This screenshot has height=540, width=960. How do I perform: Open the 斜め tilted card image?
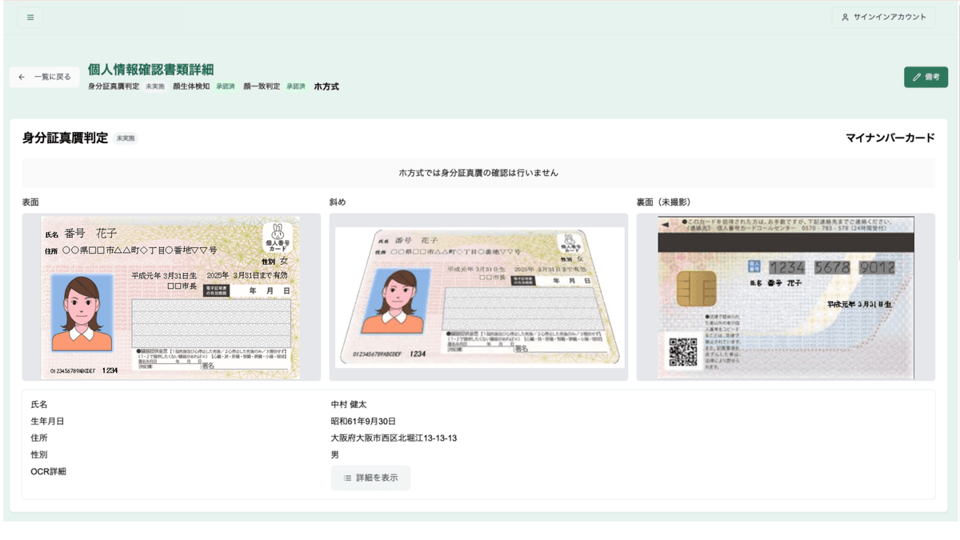tap(478, 298)
